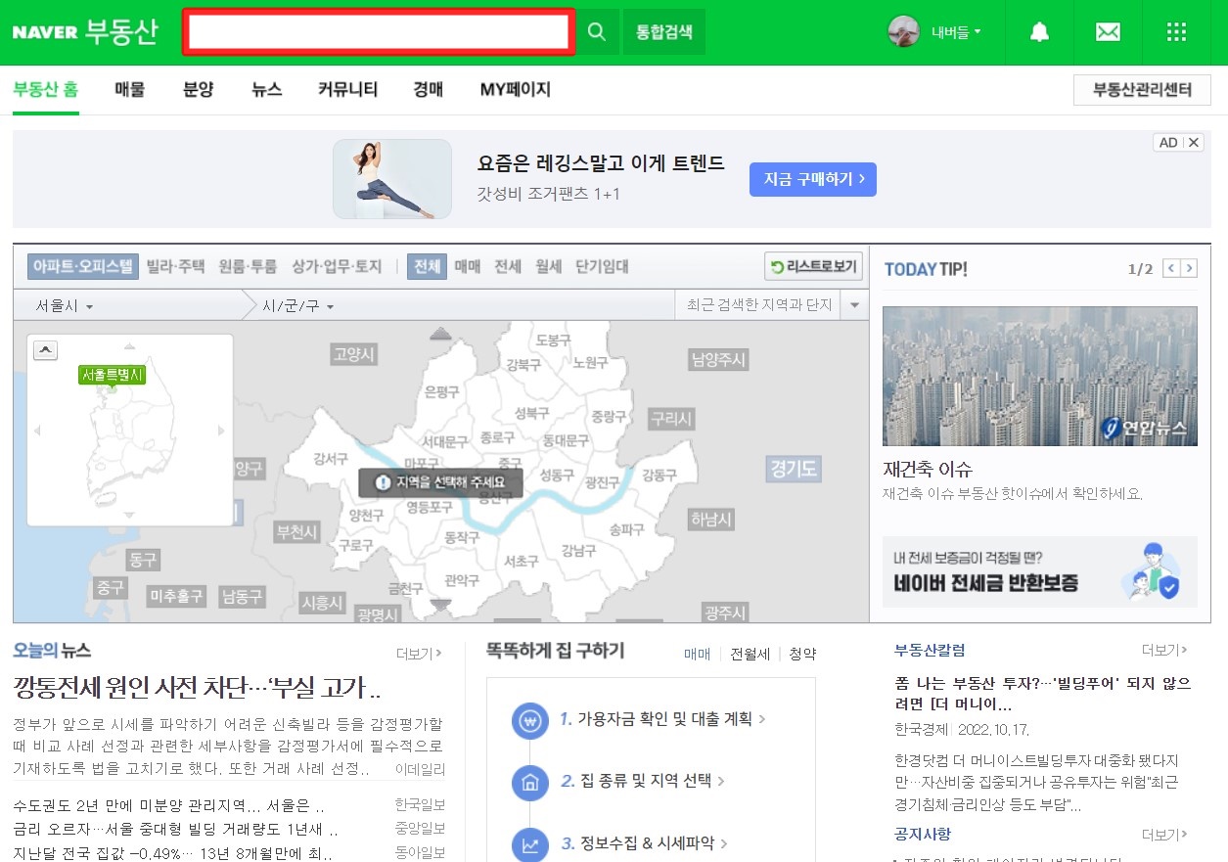
Task: Focus the top search input field
Action: pos(378,32)
